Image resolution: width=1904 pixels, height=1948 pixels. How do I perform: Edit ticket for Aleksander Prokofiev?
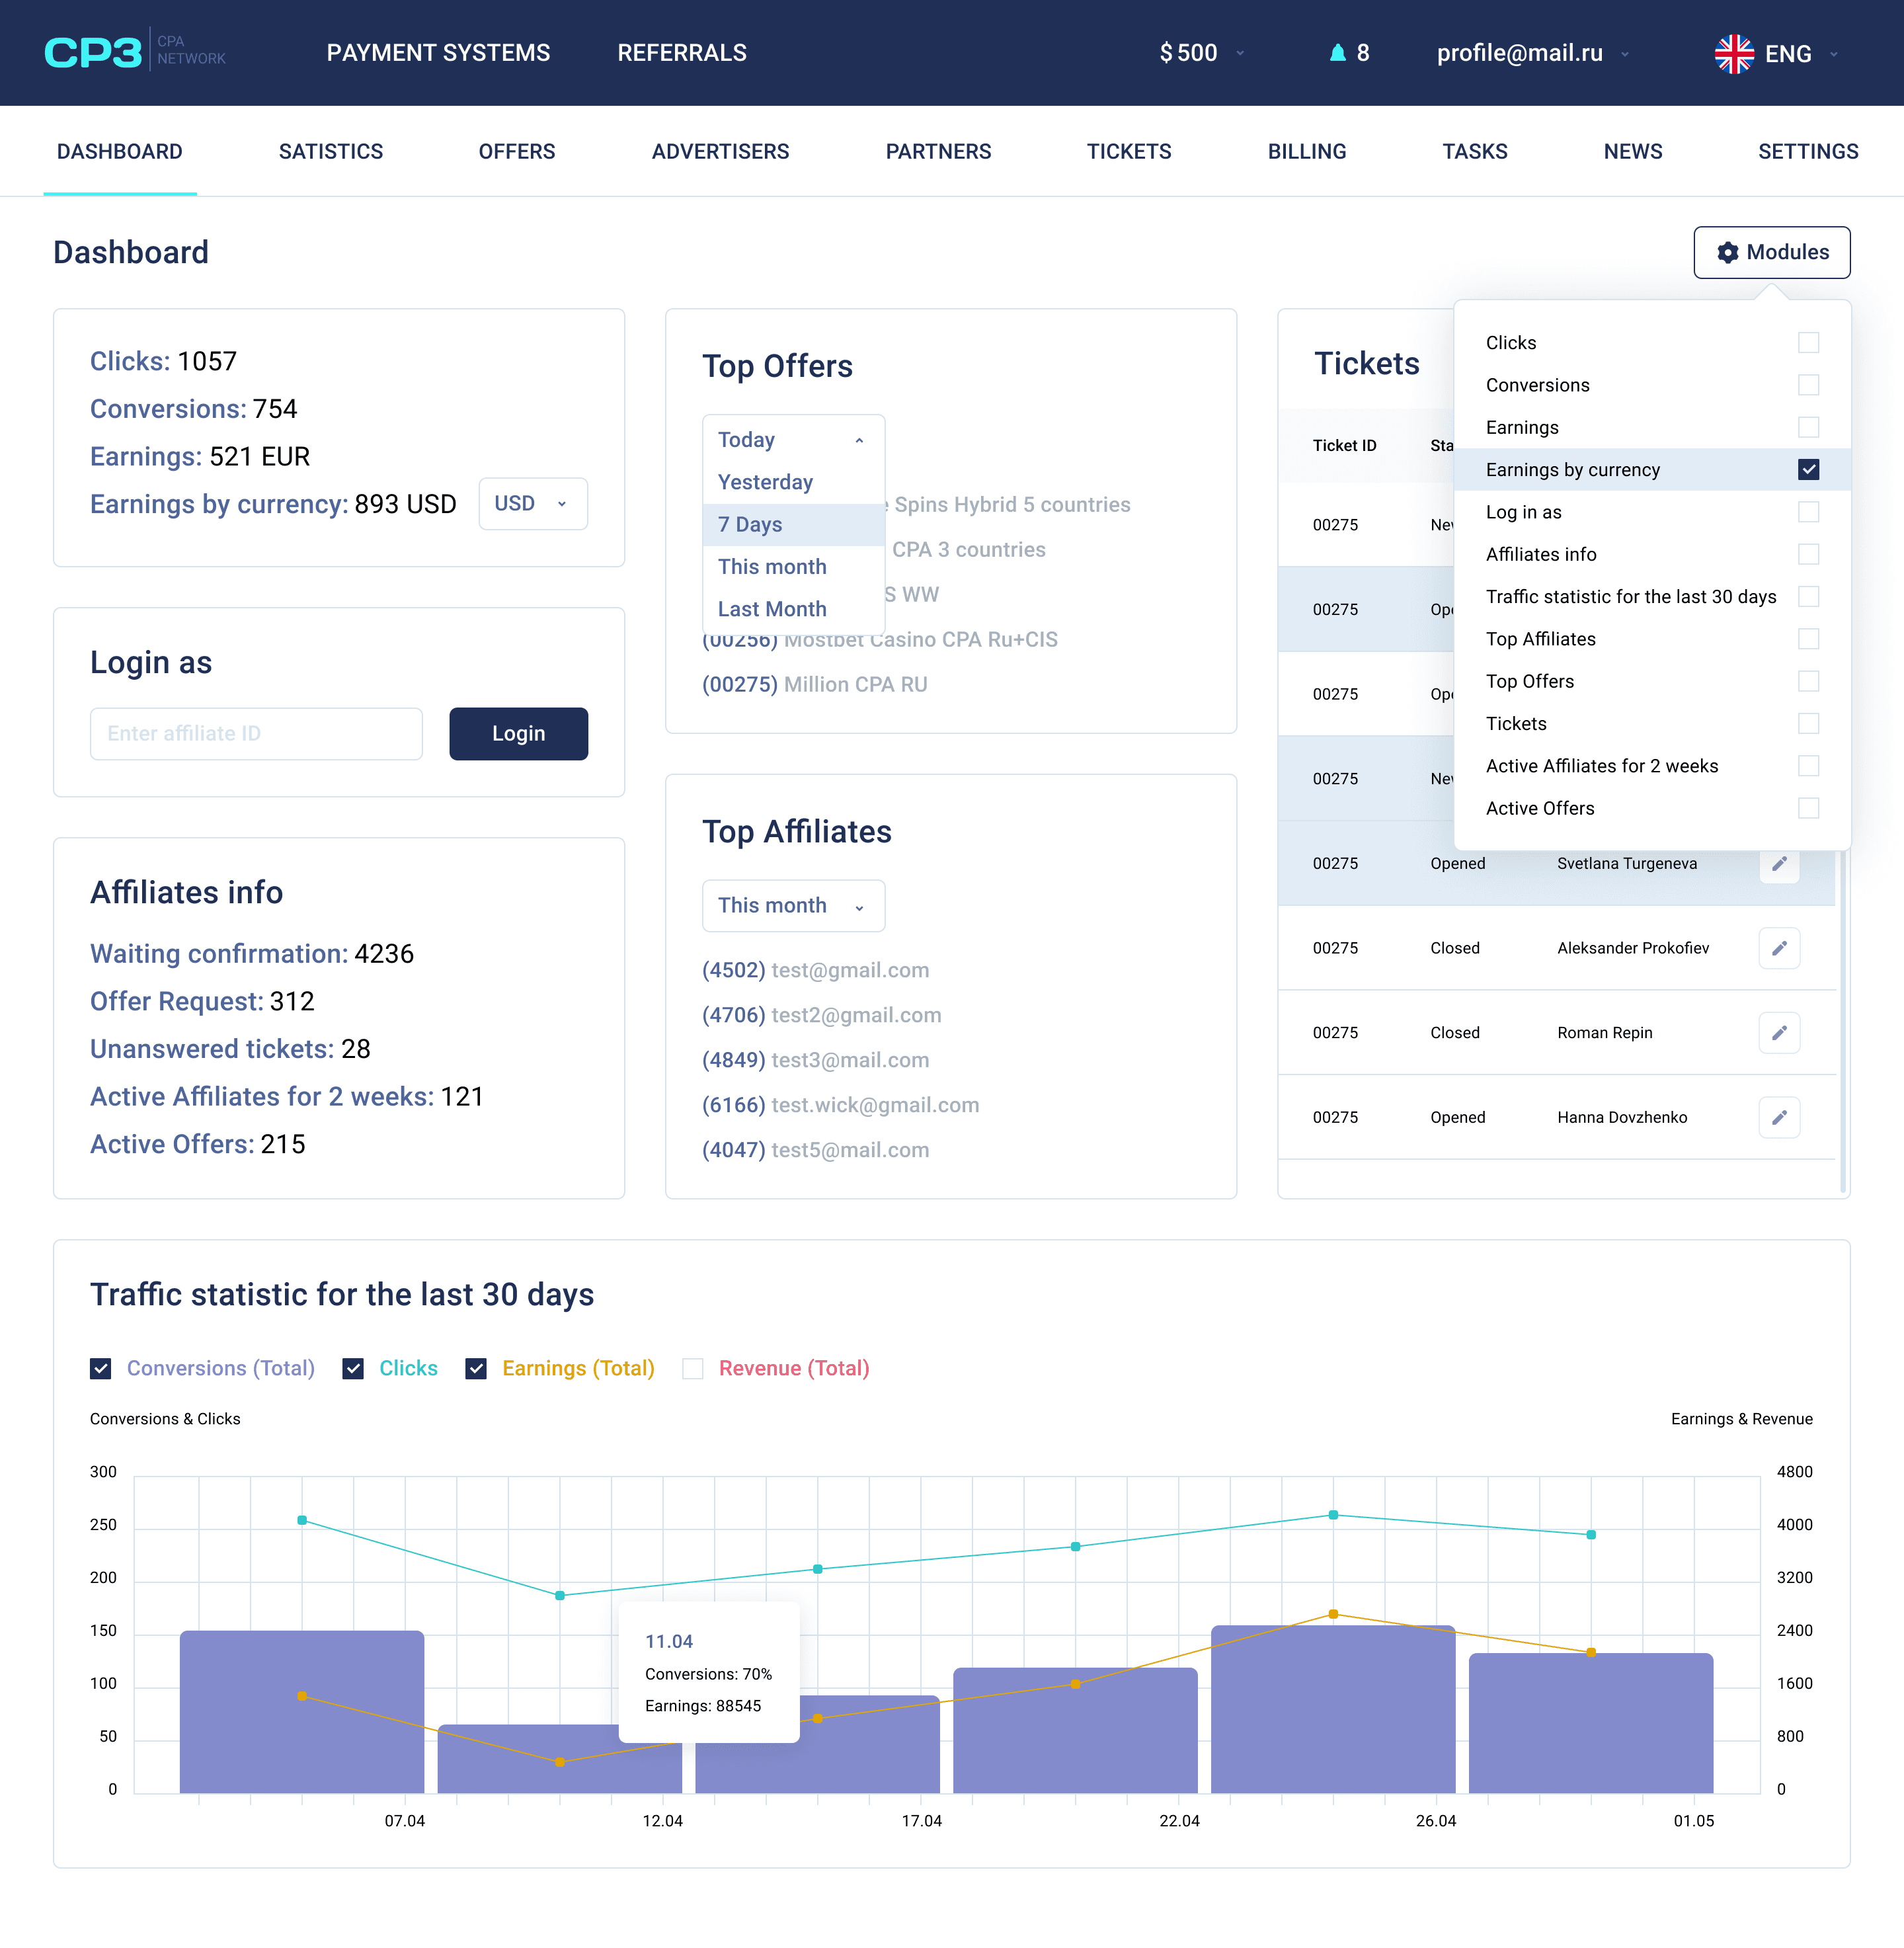1779,948
